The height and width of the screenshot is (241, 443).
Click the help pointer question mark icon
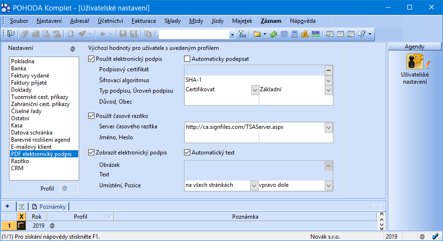362,34
